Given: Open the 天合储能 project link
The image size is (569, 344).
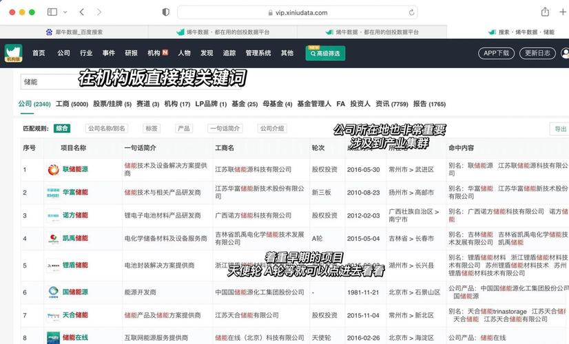Looking at the screenshot, I should pyautogui.click(x=75, y=315).
